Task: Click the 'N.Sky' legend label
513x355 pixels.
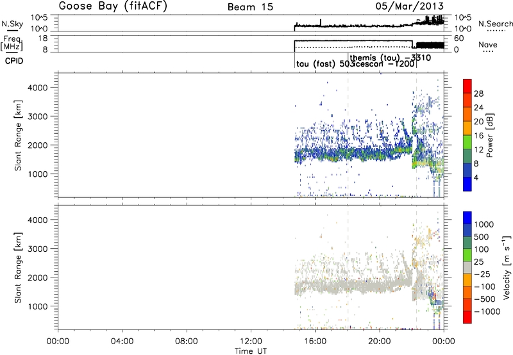Action: [12, 24]
